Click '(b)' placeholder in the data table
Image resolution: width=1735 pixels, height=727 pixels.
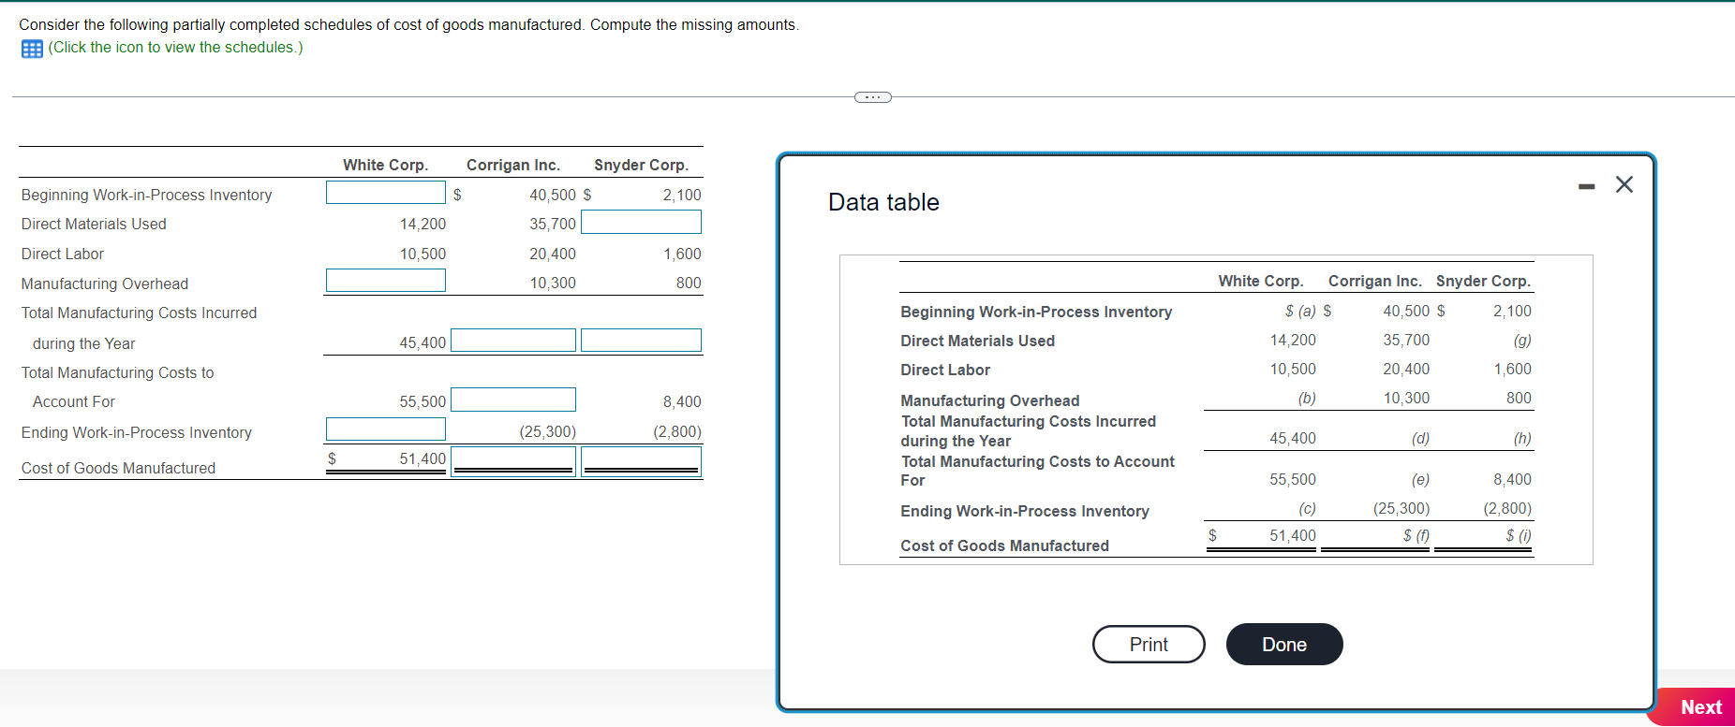click(x=1307, y=399)
